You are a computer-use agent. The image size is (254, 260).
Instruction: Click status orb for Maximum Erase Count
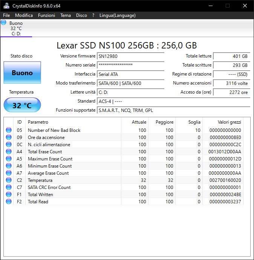click(x=9, y=159)
